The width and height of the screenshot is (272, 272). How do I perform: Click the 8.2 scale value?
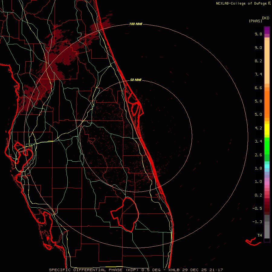tap(258, 61)
